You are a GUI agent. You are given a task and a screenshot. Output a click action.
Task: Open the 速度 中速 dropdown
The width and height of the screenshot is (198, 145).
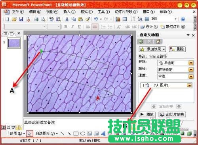tap(191, 76)
